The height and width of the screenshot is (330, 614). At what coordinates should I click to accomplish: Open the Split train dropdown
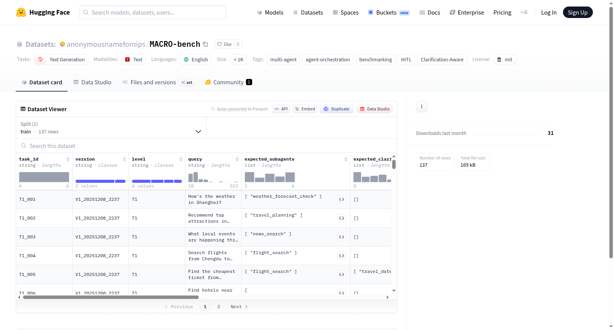(111, 128)
